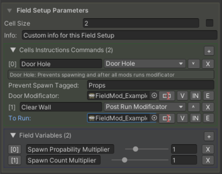Move Door Hole command down with arrow
Image resolution: width=222 pixels, height=174 pixels.
tap(194, 64)
